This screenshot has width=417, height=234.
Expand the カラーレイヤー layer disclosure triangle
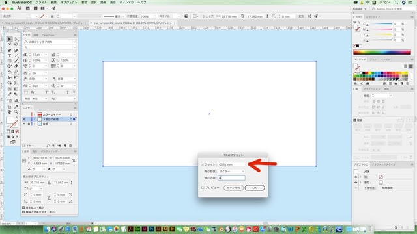35,114
